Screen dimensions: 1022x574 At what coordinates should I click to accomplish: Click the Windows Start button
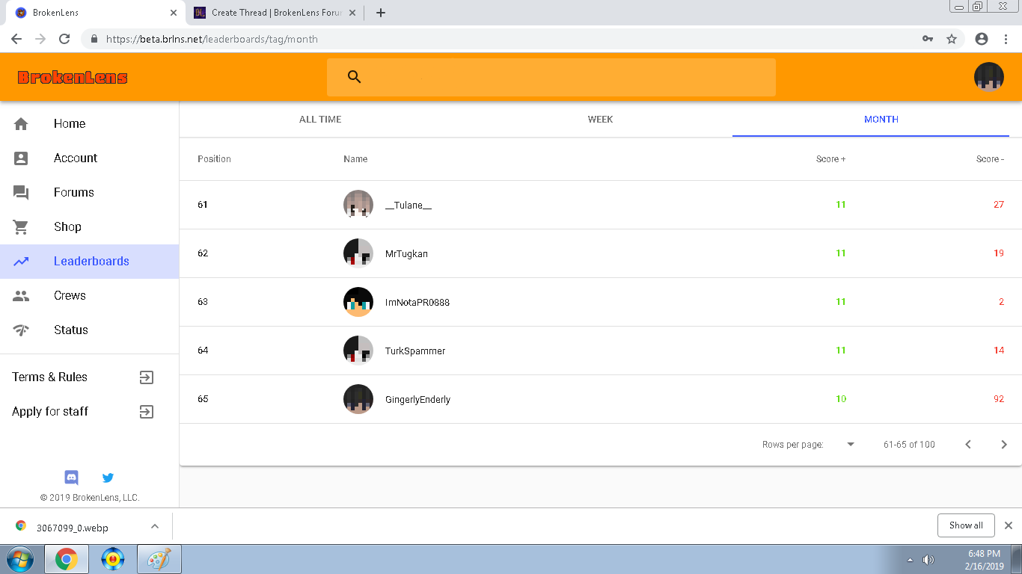(x=20, y=559)
